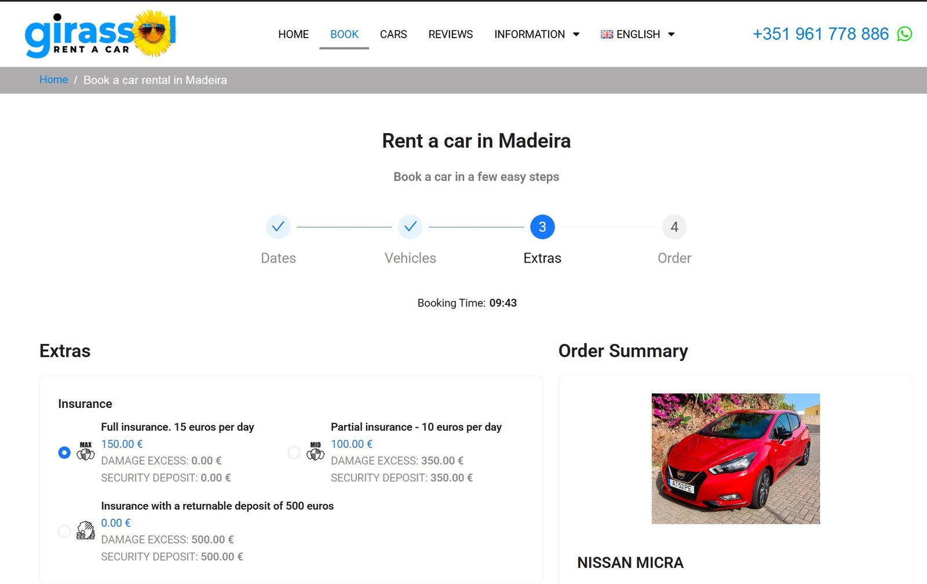Click the Vehicles step label
The width and height of the screenshot is (927, 584).
pyautogui.click(x=410, y=258)
